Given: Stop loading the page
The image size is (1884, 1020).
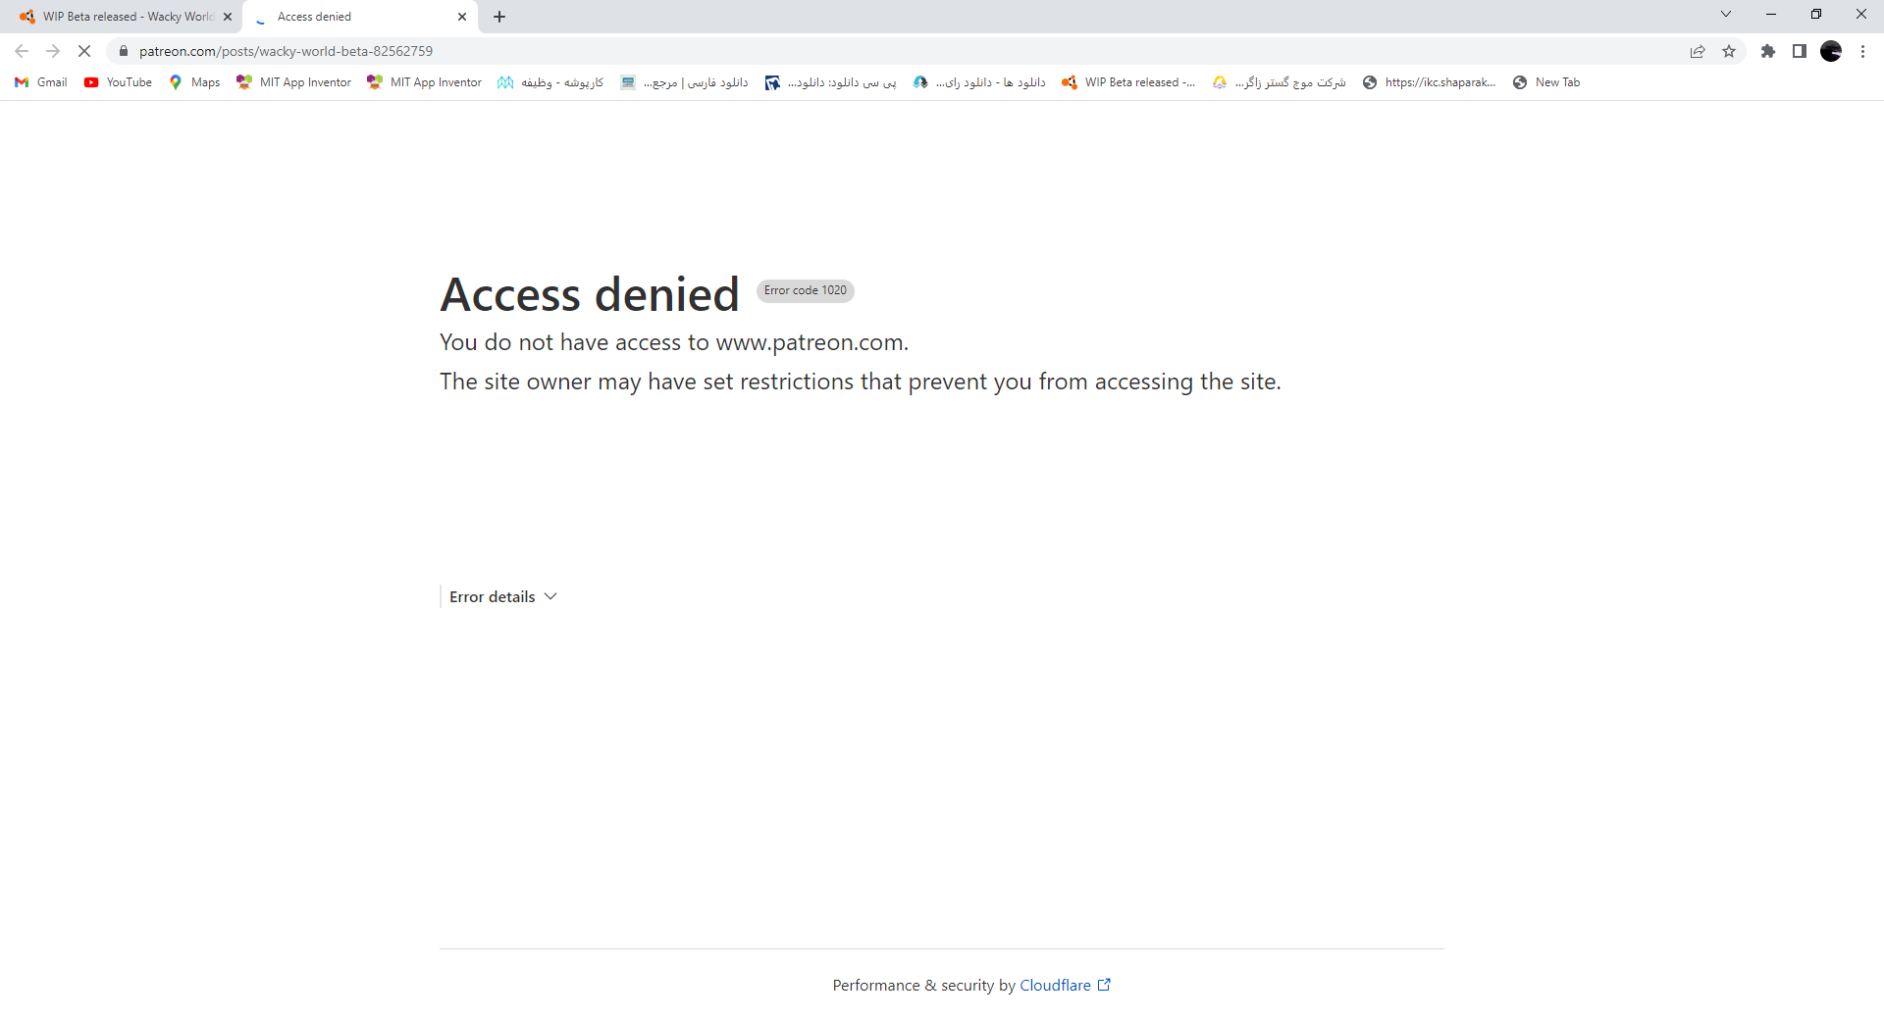Looking at the screenshot, I should point(84,51).
